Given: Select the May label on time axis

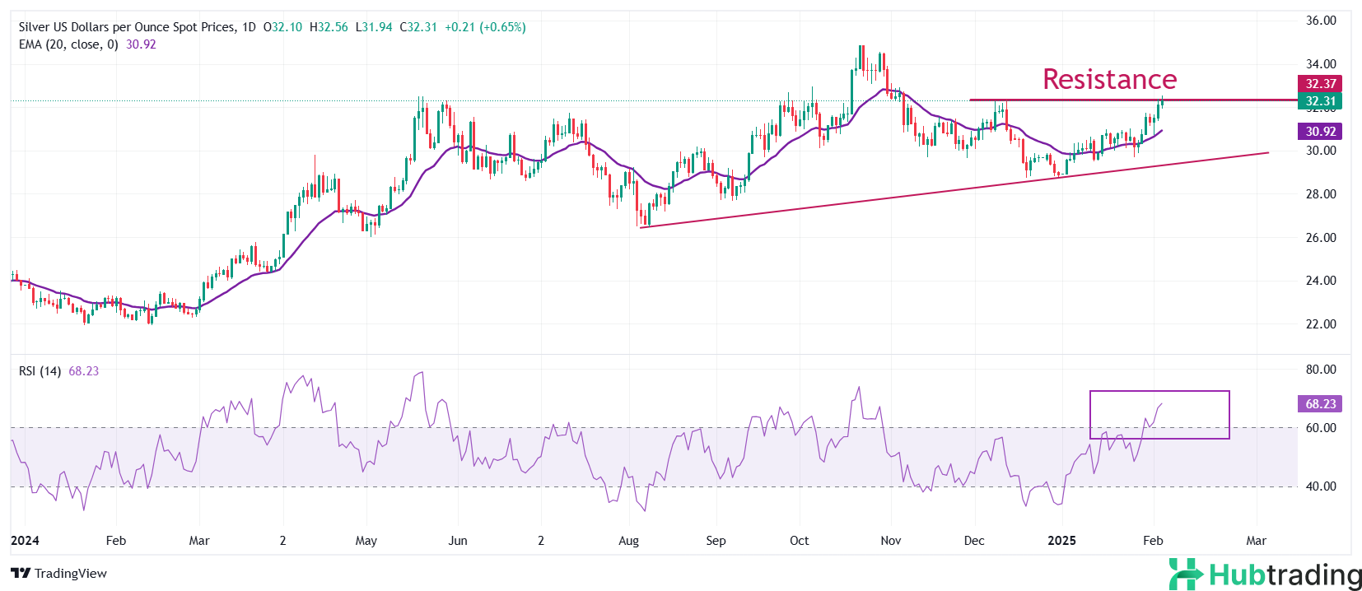Looking at the screenshot, I should (366, 541).
